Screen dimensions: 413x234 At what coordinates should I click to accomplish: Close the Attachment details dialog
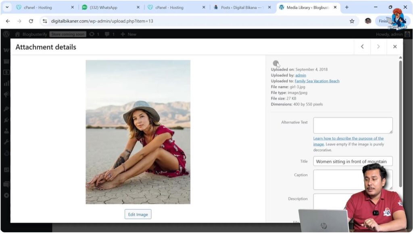point(395,47)
